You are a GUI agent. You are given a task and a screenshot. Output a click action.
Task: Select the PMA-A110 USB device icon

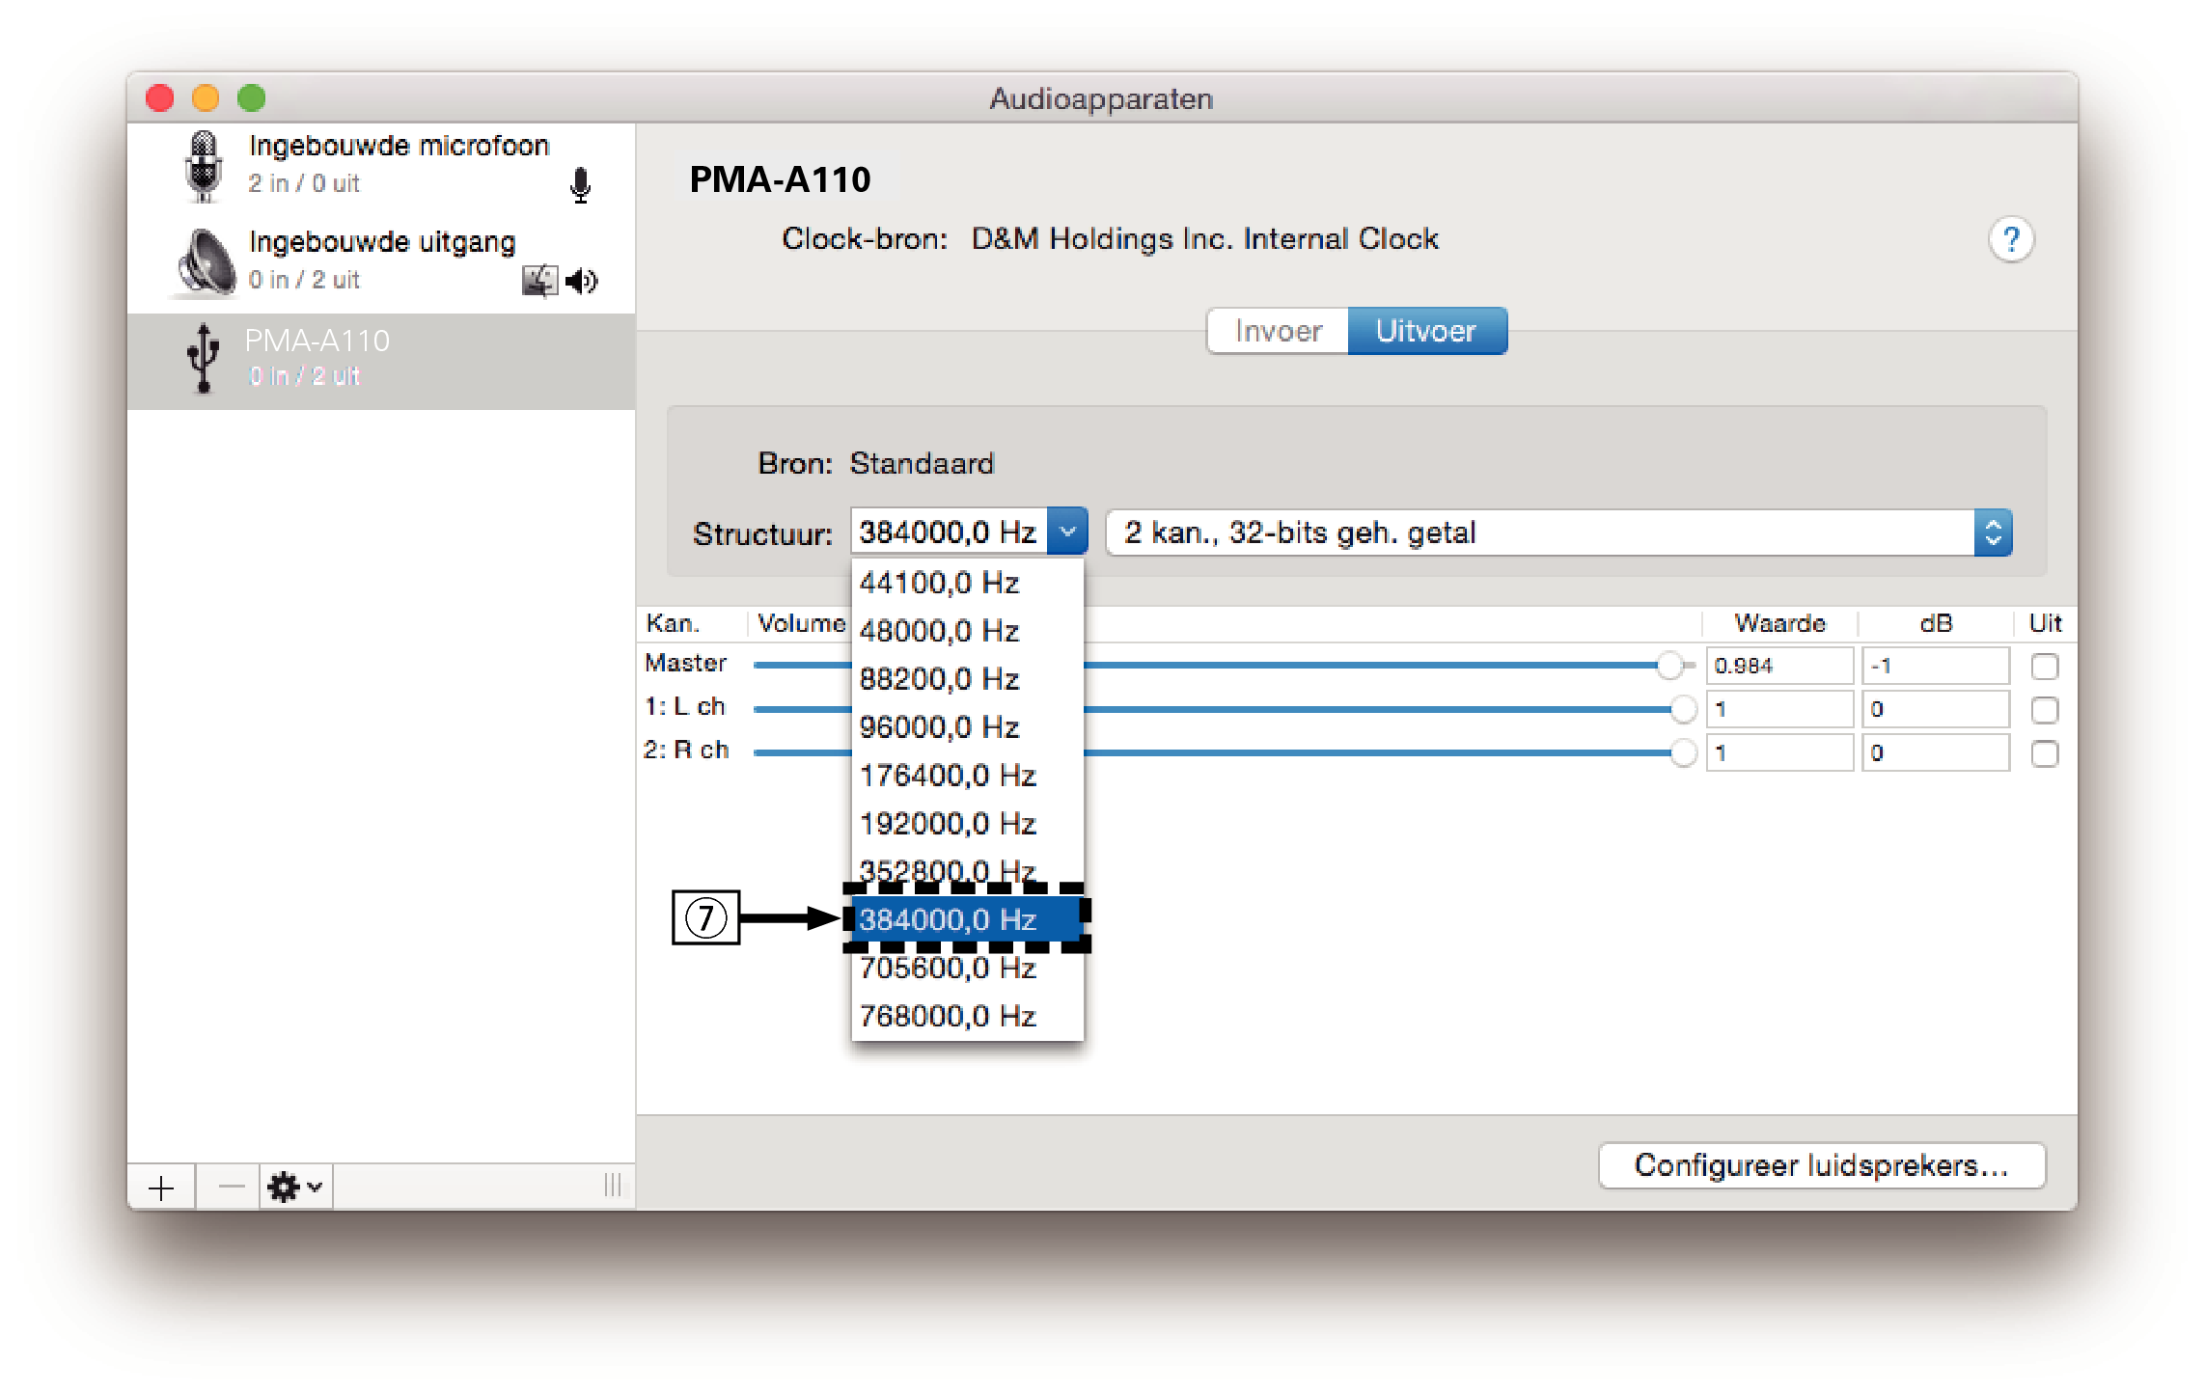(201, 357)
